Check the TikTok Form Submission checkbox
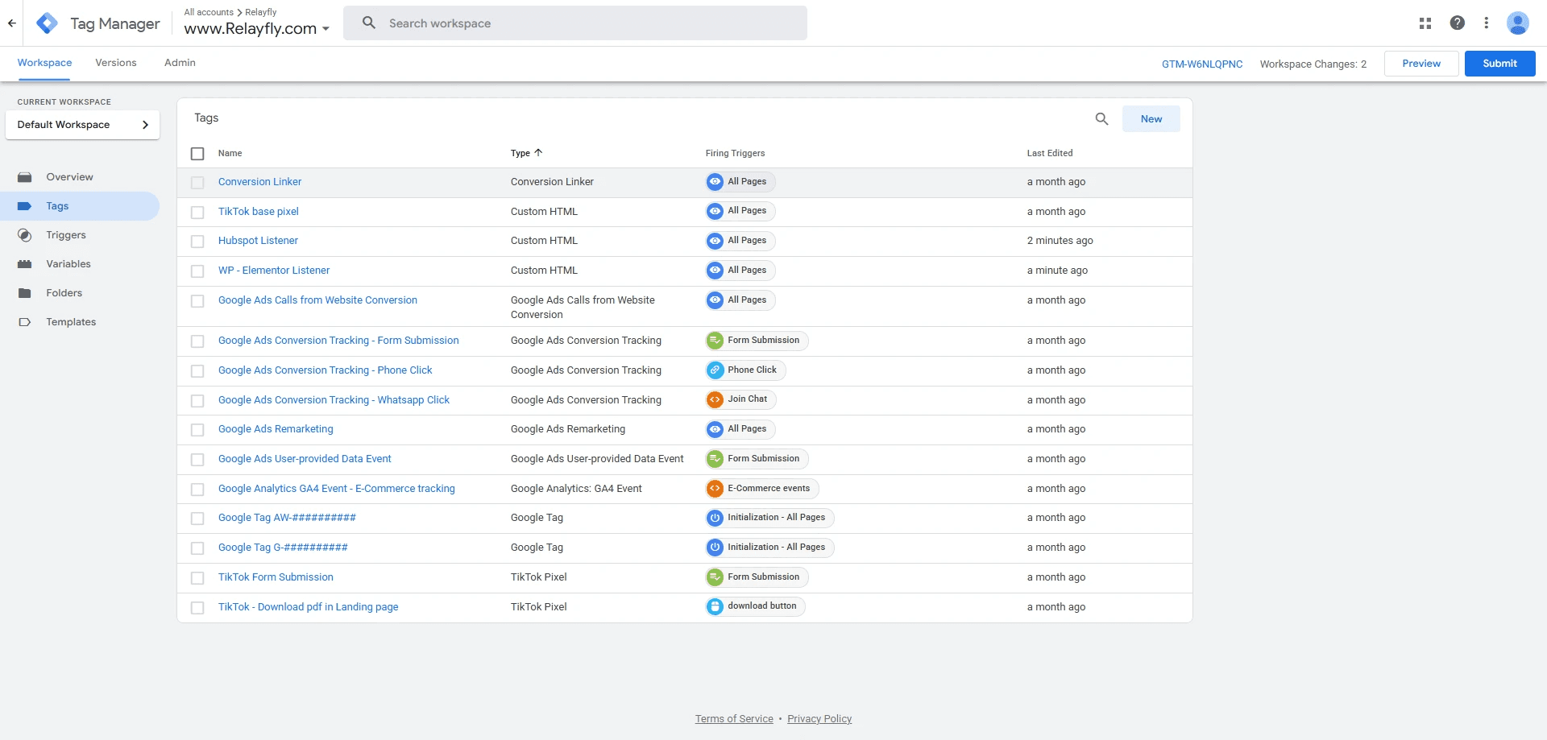 coord(197,578)
